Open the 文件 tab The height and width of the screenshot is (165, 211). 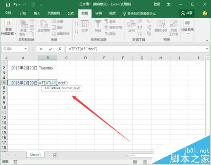point(8,13)
